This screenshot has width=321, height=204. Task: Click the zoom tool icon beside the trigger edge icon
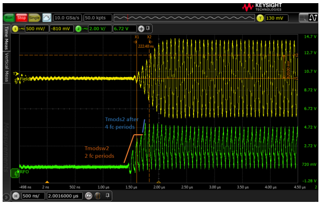304,18
